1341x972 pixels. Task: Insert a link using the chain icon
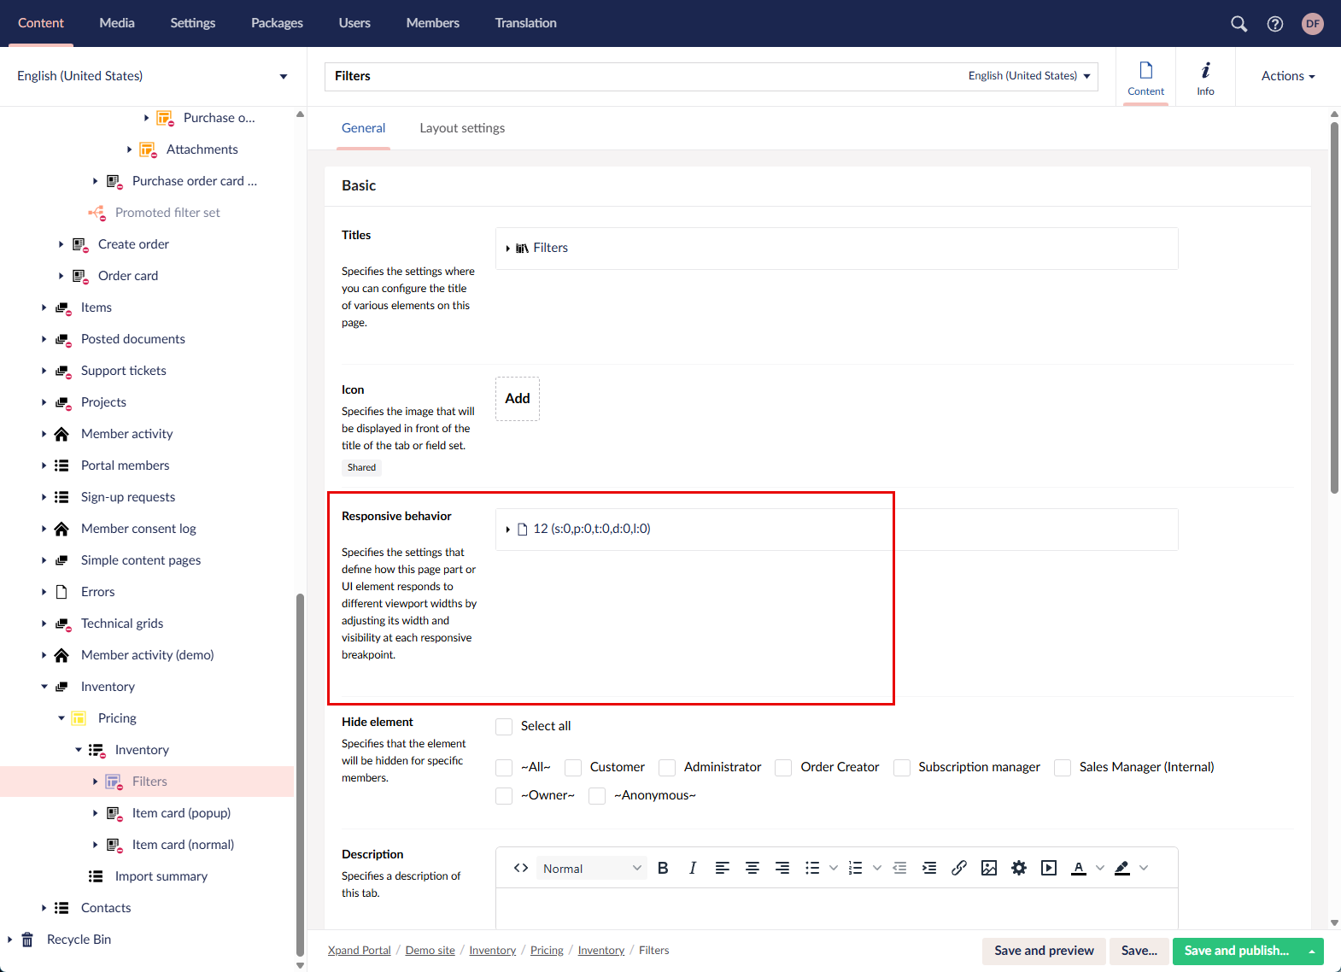(959, 868)
